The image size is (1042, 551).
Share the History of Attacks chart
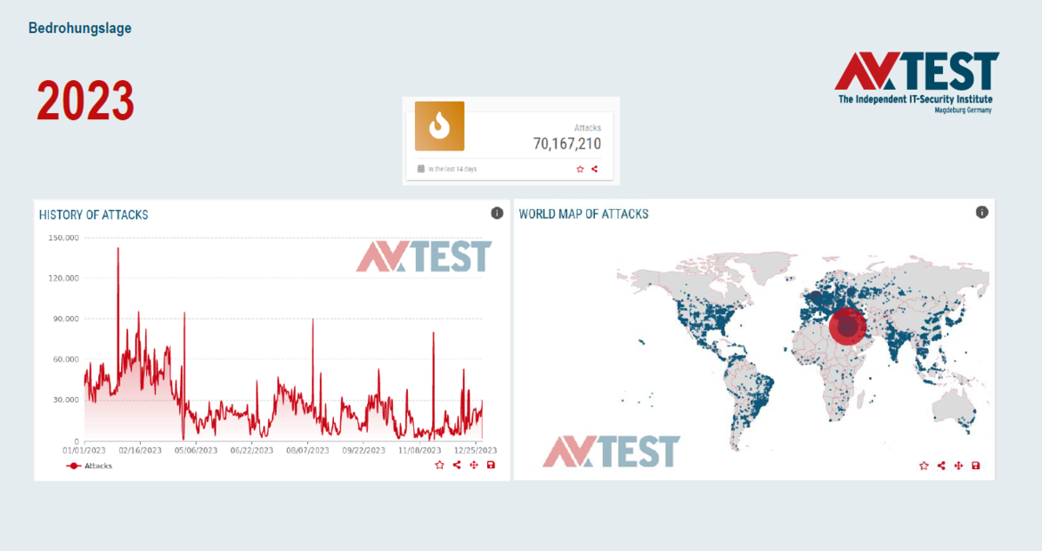(x=457, y=465)
